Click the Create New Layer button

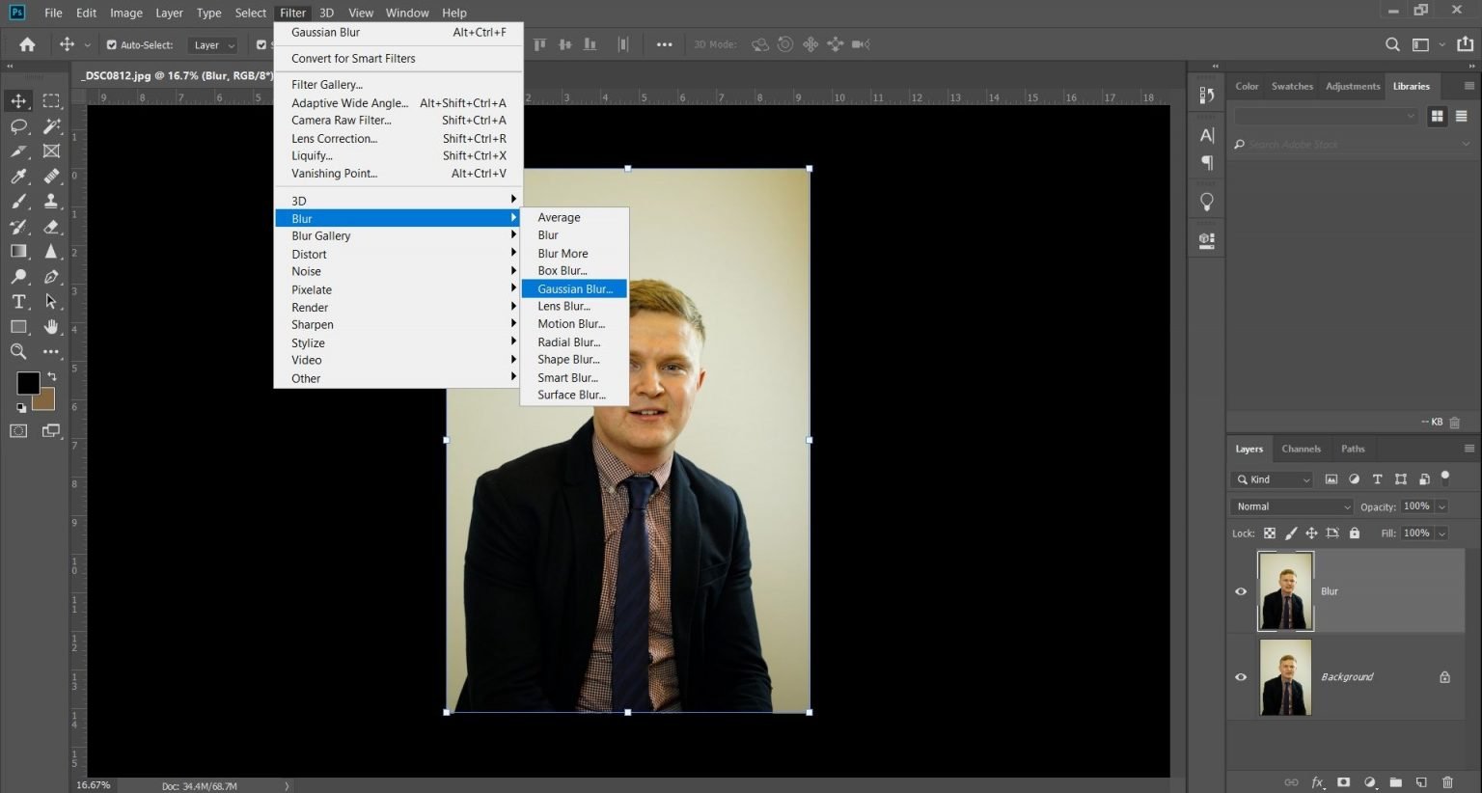point(1420,782)
